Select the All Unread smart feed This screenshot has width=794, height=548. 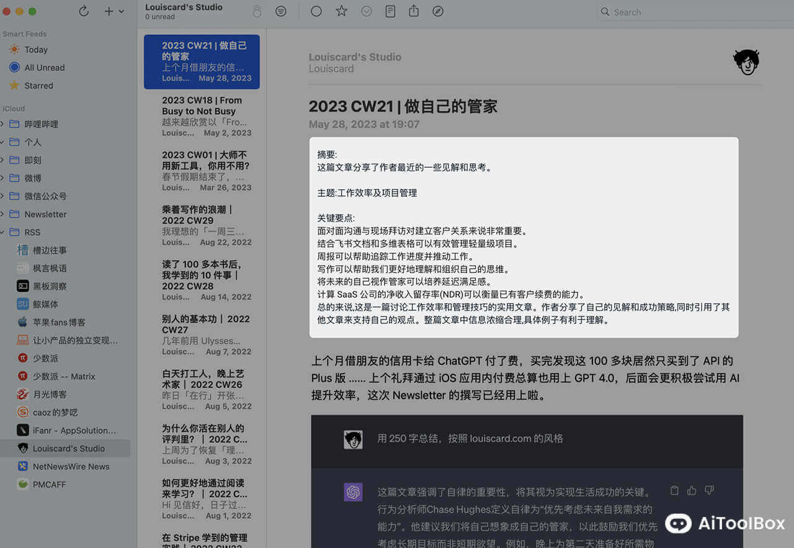click(44, 68)
